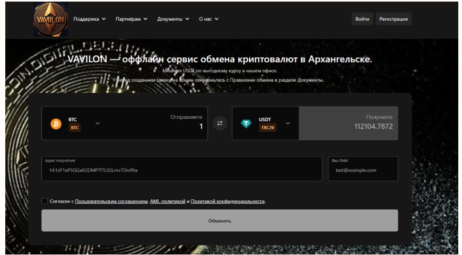Click the orange Bitcoin coin icon

(56, 124)
